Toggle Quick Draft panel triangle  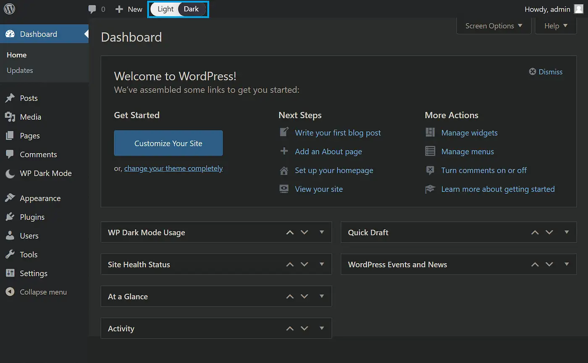[x=567, y=232]
